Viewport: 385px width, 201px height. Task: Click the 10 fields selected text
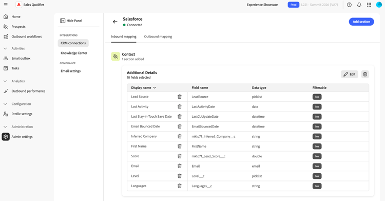[139, 77]
